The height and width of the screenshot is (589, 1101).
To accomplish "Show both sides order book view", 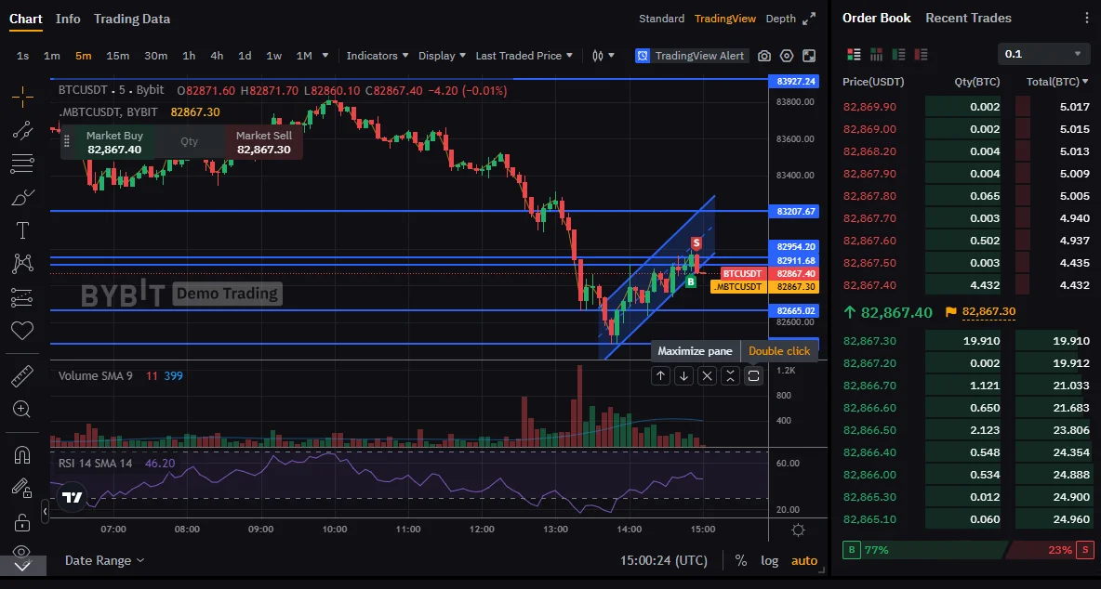I will coord(854,54).
